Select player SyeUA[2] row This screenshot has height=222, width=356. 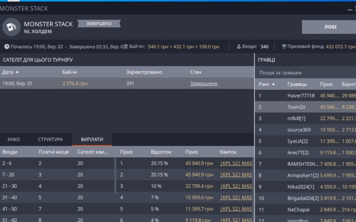tap(305, 141)
